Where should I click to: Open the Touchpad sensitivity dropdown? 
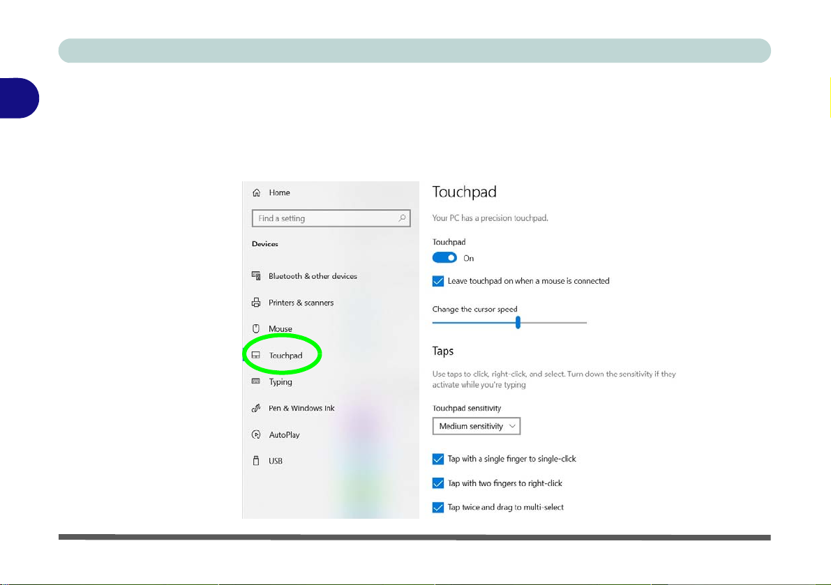tap(477, 426)
